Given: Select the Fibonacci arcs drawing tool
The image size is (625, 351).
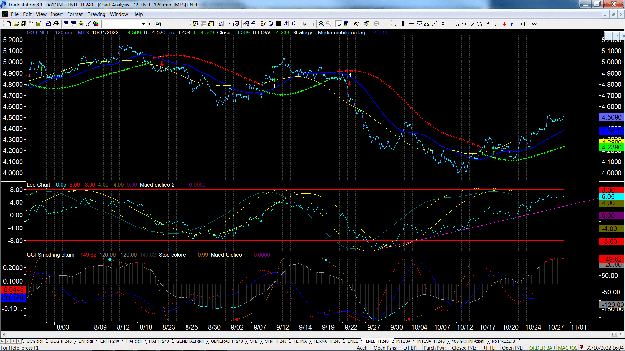Looking at the screenshot, I should [427, 24].
